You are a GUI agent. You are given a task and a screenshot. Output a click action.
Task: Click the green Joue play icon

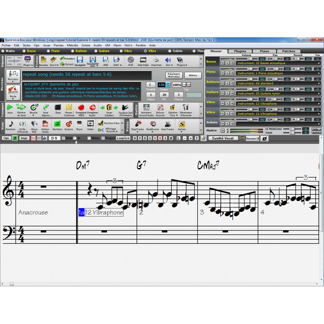tap(10, 107)
